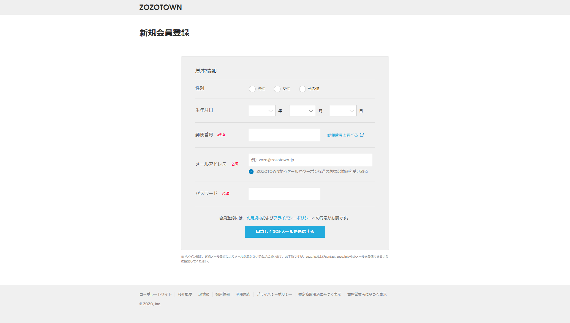Click the © ZOZO, Inc. copyright text
Screen dimensions: 570x323
(x=150, y=304)
